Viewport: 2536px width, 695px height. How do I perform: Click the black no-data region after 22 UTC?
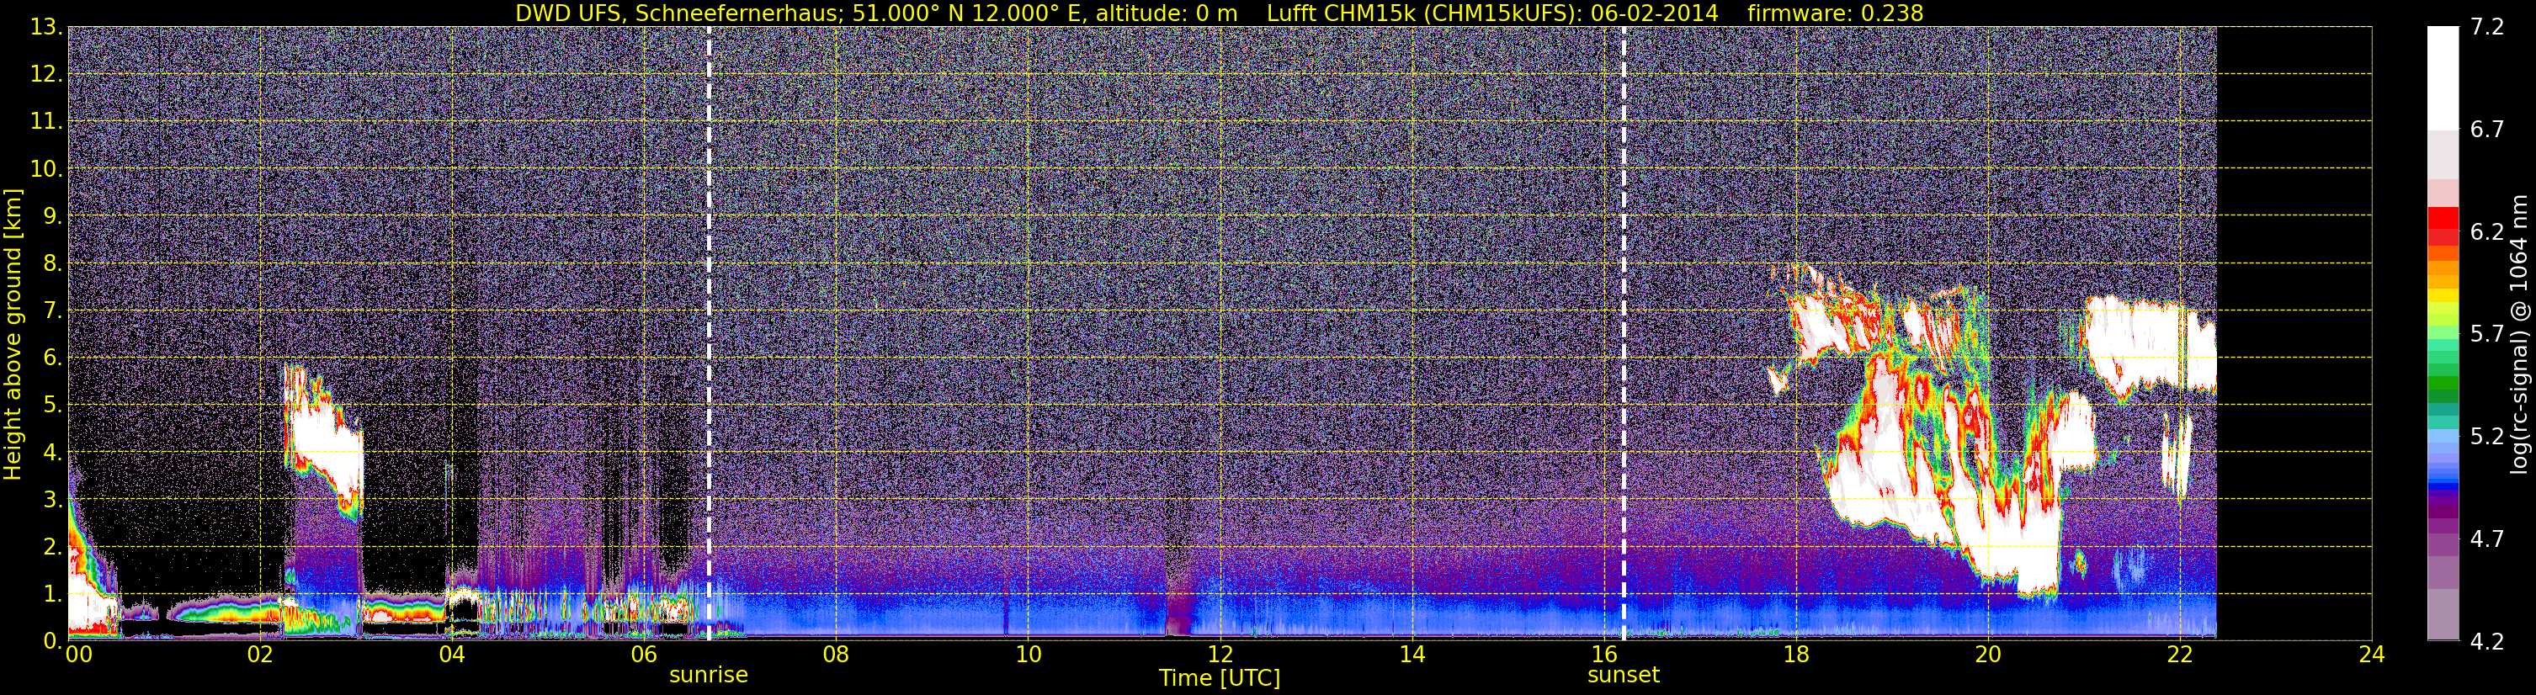2294,332
